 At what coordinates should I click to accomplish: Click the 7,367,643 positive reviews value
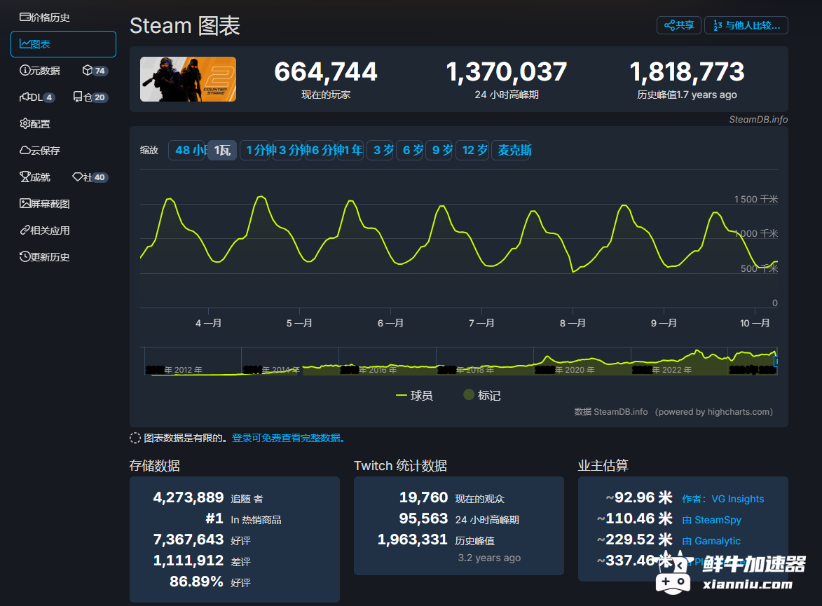pos(189,539)
